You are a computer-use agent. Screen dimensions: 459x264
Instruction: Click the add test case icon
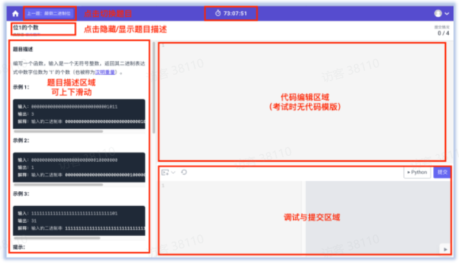click(x=165, y=173)
